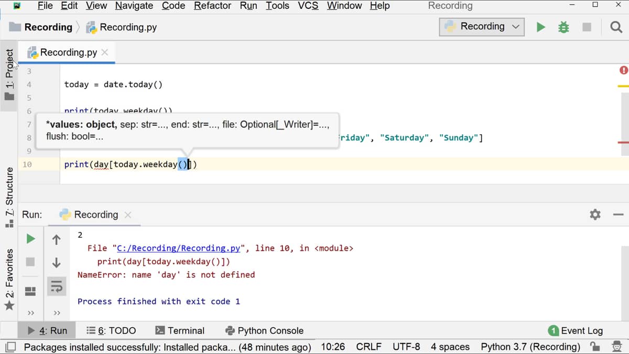This screenshot has height=354, width=629.
Task: Click the tool window quick-access icon in status bar
Action: click(10, 347)
